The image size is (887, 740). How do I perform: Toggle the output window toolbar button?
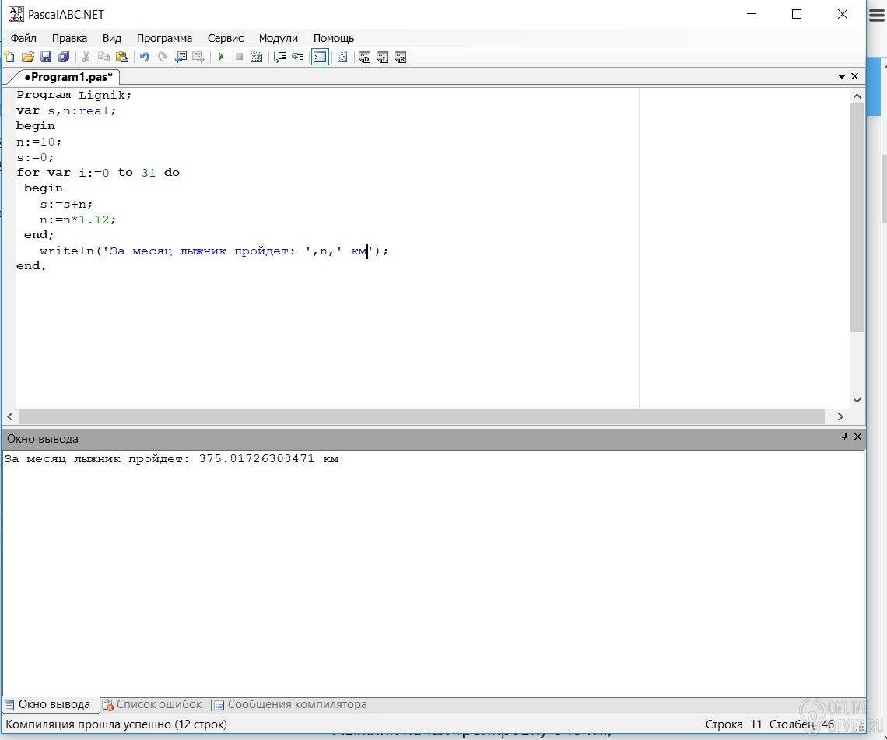pos(320,57)
